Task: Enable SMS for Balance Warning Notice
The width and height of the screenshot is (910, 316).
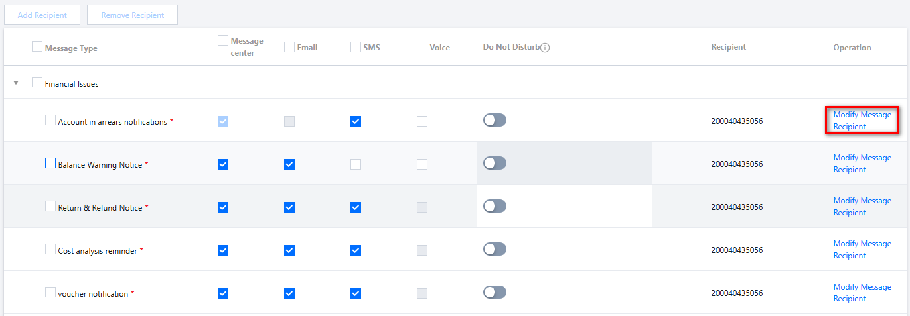Action: (x=356, y=164)
